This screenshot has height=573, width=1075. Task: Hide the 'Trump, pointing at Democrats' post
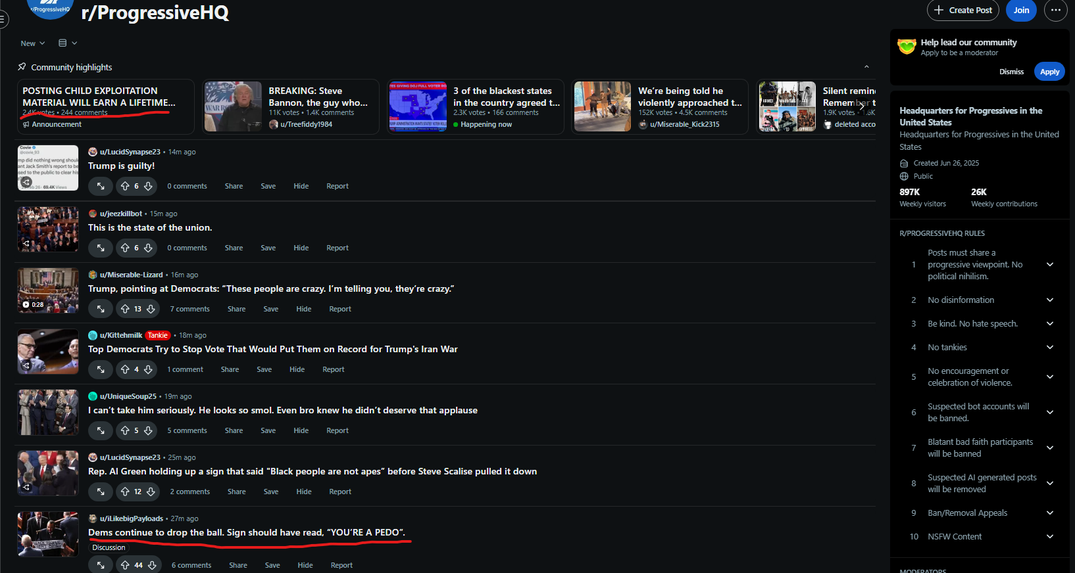[x=304, y=309]
